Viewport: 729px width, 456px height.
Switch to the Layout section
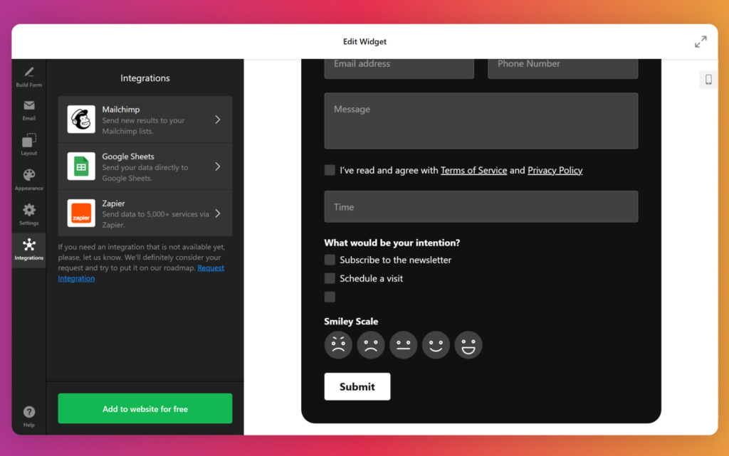click(x=28, y=144)
